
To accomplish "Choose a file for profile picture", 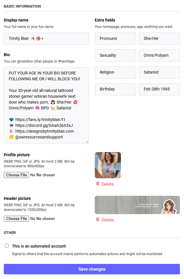I will [16, 175].
